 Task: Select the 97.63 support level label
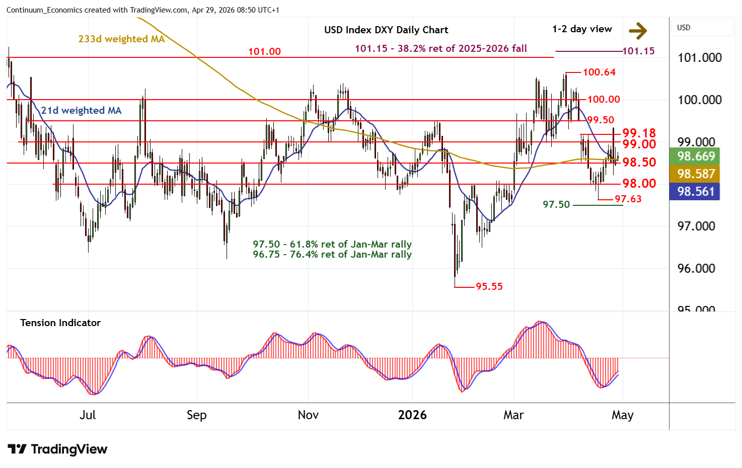pyautogui.click(x=628, y=199)
